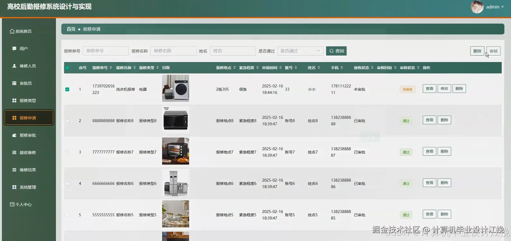The image size is (511, 241).
Task: Sort by 手机 column arrows
Action: point(342,68)
